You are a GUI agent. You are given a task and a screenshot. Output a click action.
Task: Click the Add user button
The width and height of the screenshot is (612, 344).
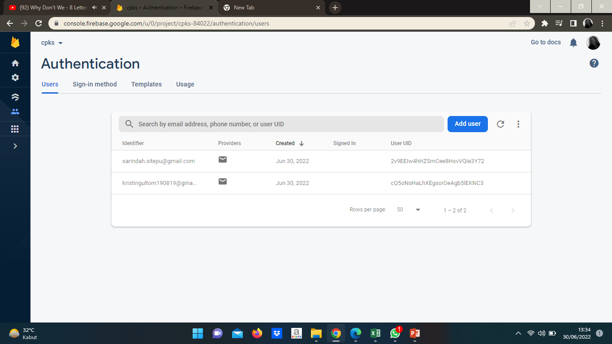pyautogui.click(x=467, y=124)
